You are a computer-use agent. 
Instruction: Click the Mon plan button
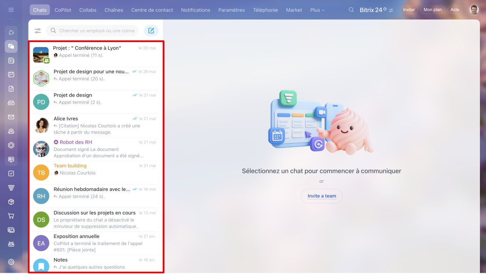click(x=433, y=10)
